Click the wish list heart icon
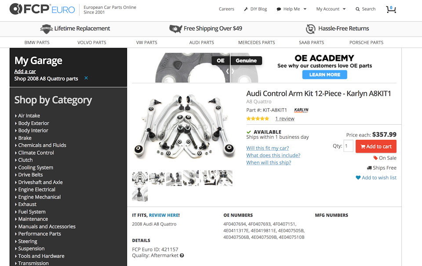Screen dimensions: 422x266 pos(358,177)
